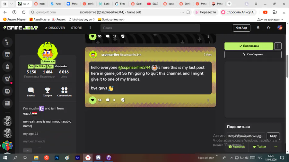The height and width of the screenshot is (162, 289).
Task: Open the 5 150 Подписаны following count
Action: [31, 74]
